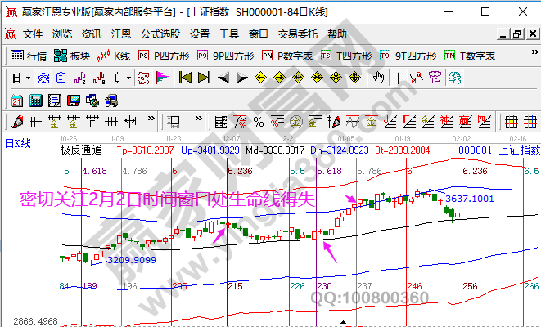
Task: Expand the 日 period dropdown arrow
Action: (28, 78)
